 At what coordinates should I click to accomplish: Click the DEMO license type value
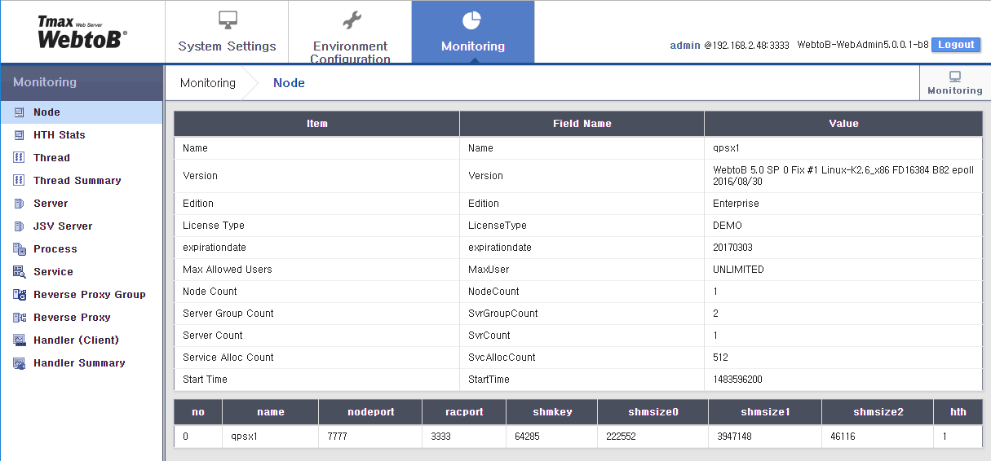(728, 226)
